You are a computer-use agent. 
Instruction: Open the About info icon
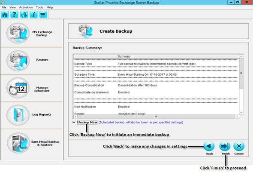(x=33, y=14)
